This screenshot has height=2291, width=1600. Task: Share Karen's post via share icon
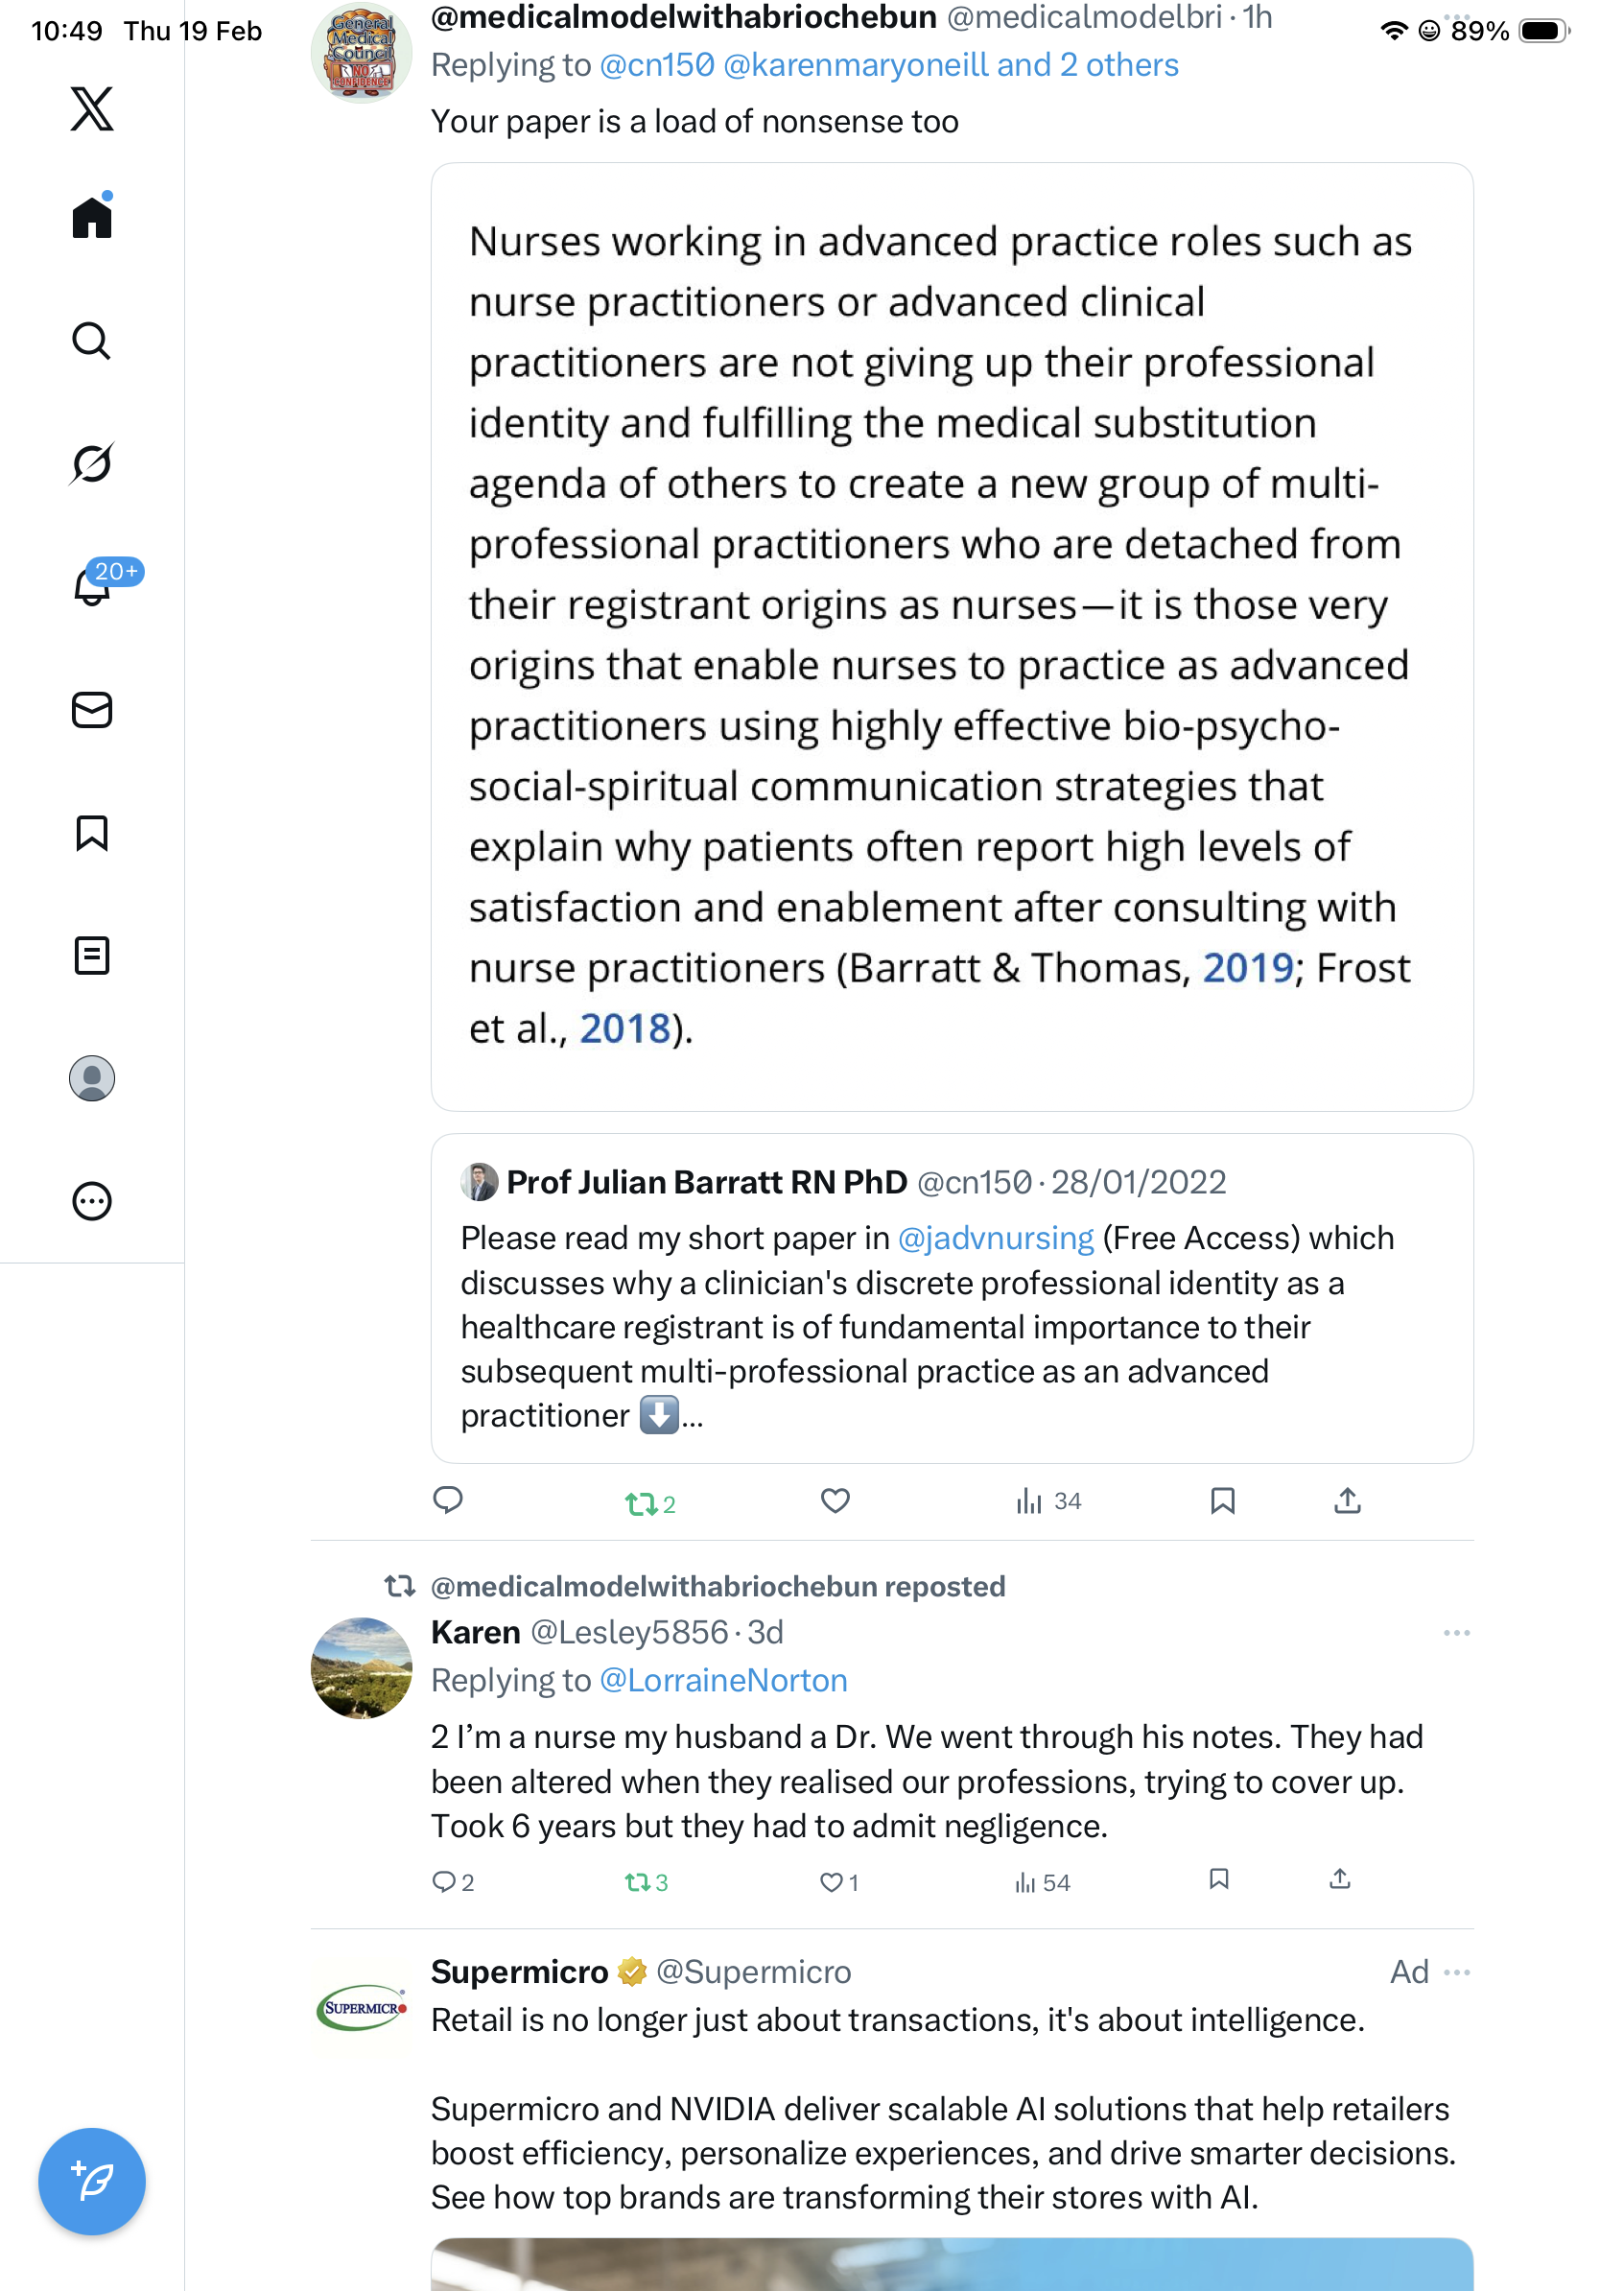click(1340, 1879)
